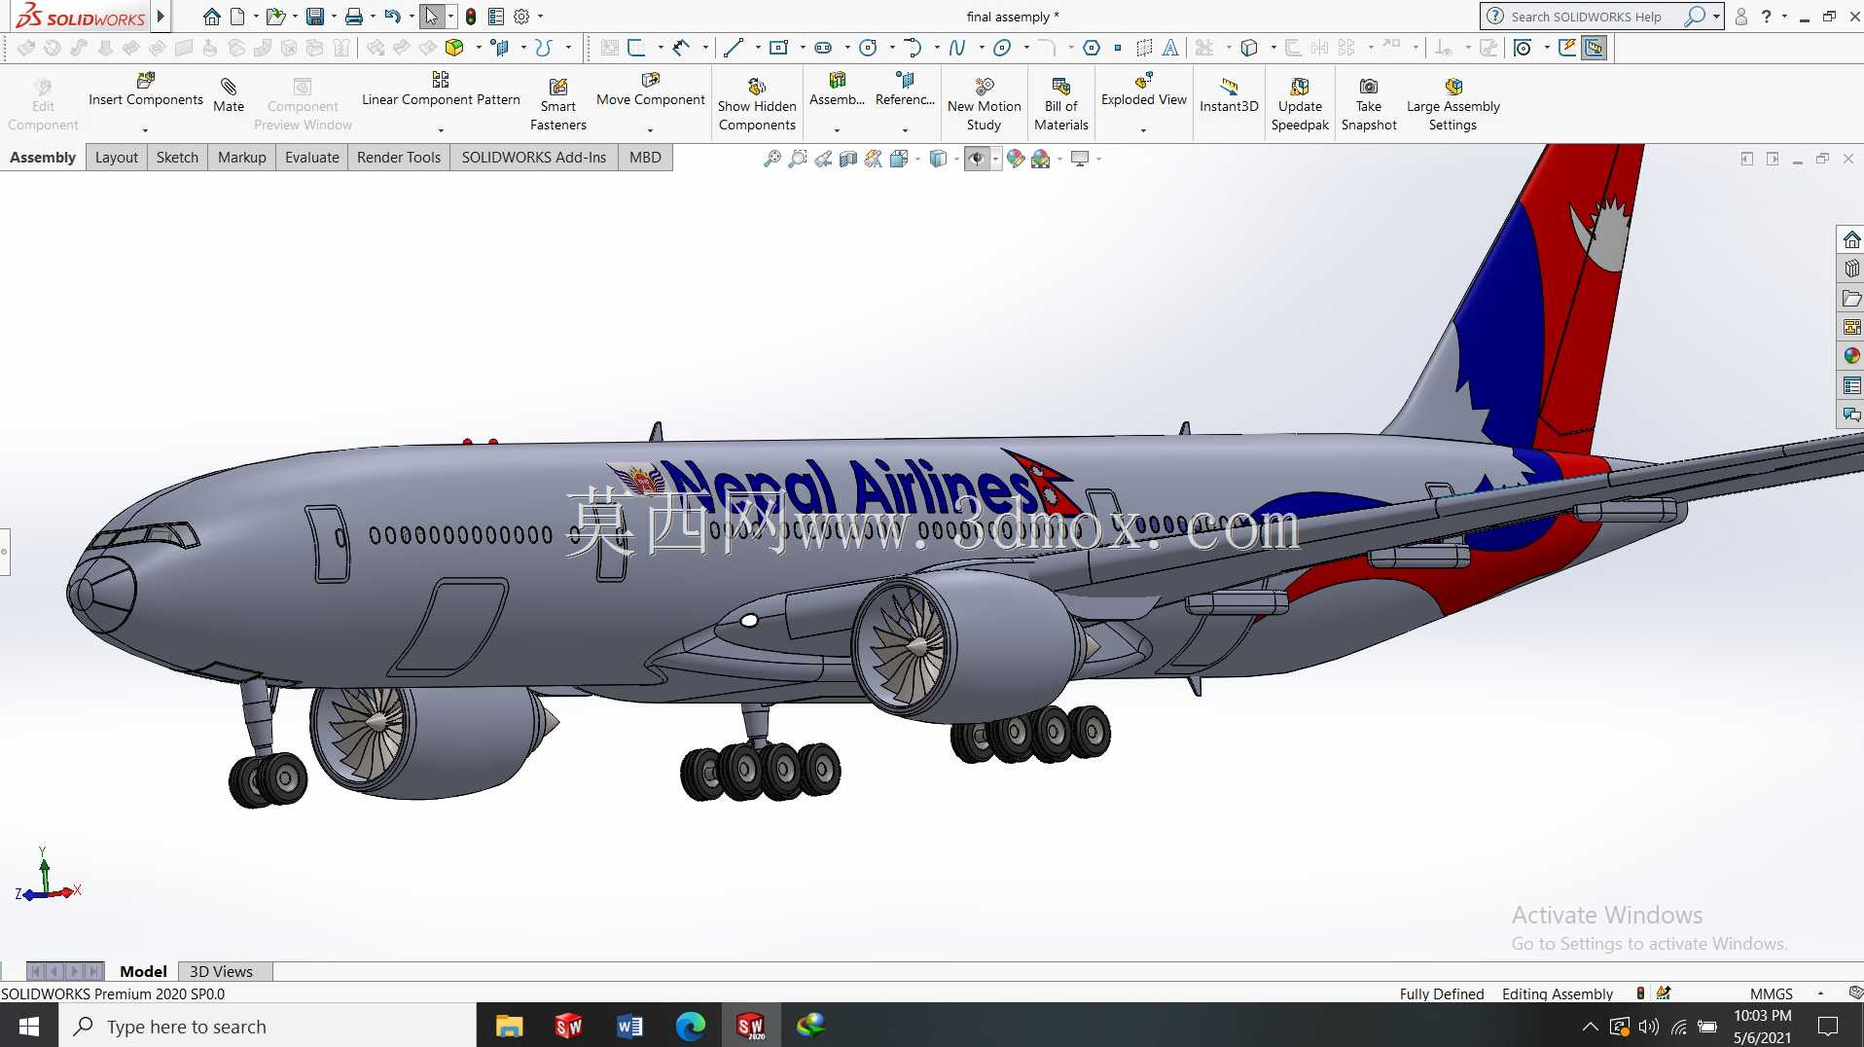Click the Assembly Features icon

837,90
